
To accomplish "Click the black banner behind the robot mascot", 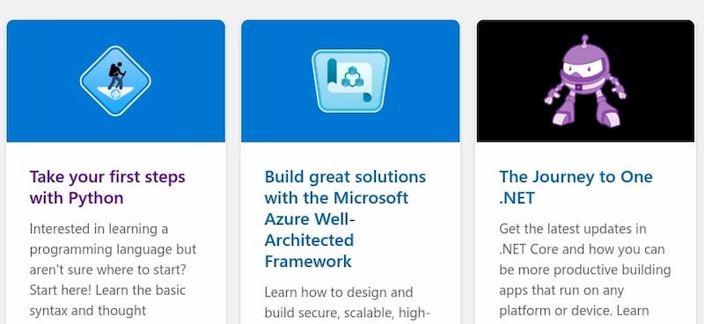I will 585,81.
